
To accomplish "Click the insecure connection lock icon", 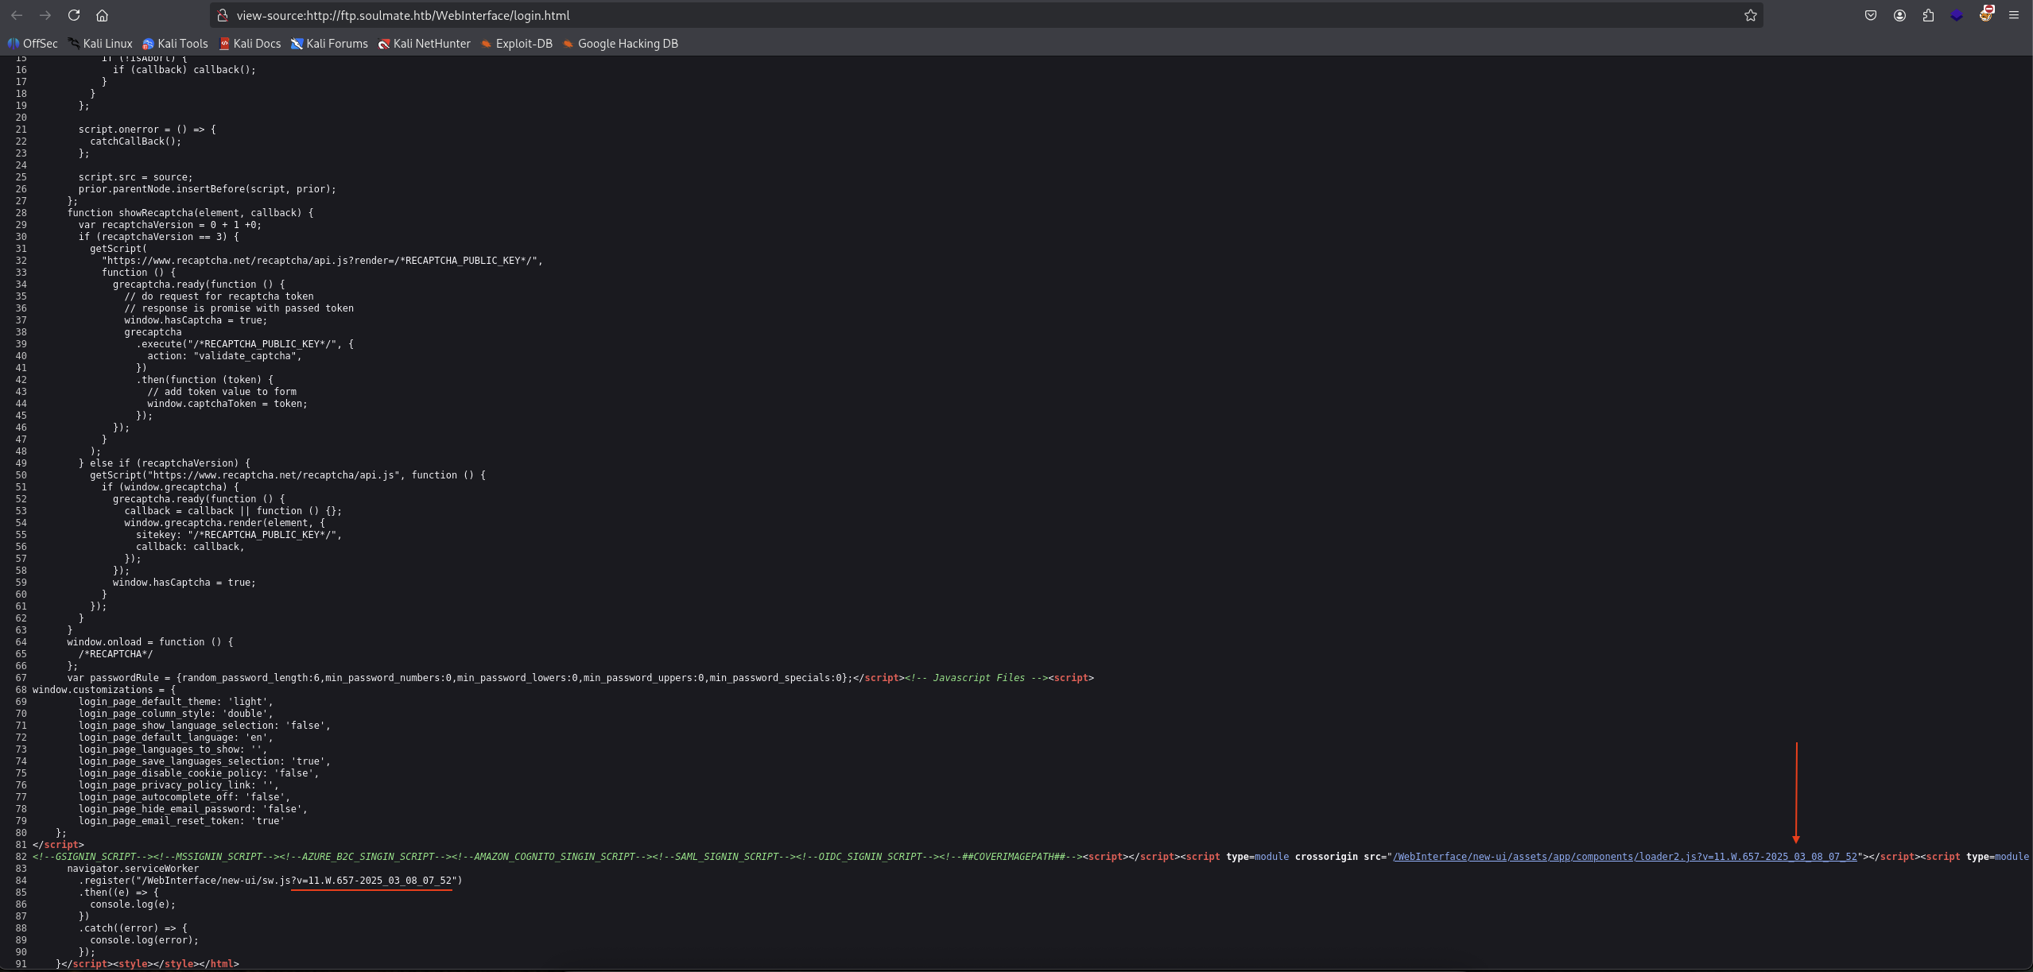I will 223,15.
